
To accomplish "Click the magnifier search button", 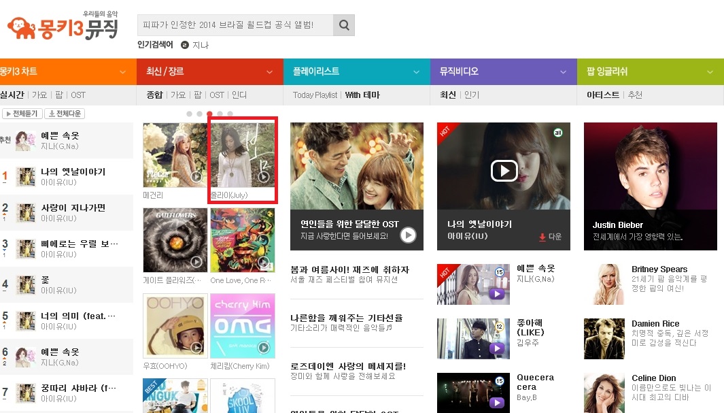I will 343,25.
